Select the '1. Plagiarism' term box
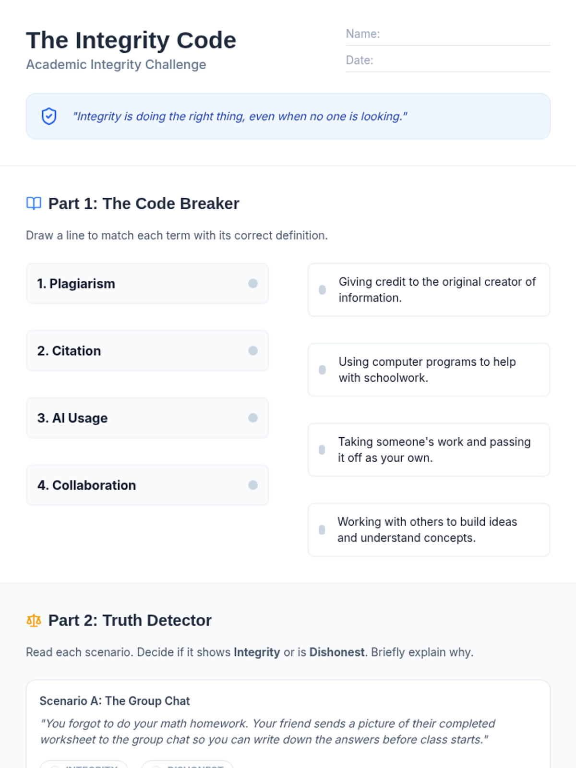Viewport: 576px width, 768px height. point(147,284)
